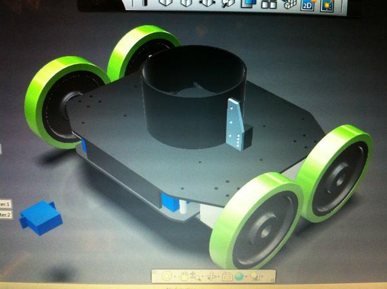Click the Look At rectangle icon in navigation bar
The image size is (387, 289).
tap(227, 277)
